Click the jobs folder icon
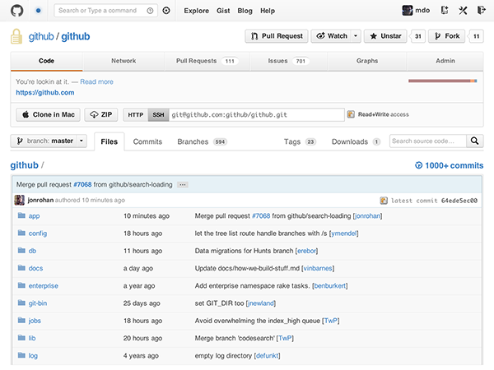The width and height of the screenshot is (494, 370). 21,321
